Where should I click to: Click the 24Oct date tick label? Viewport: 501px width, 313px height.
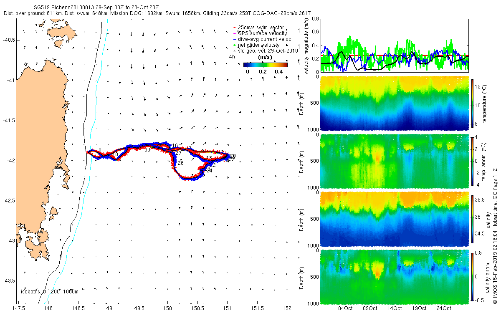[444, 308]
